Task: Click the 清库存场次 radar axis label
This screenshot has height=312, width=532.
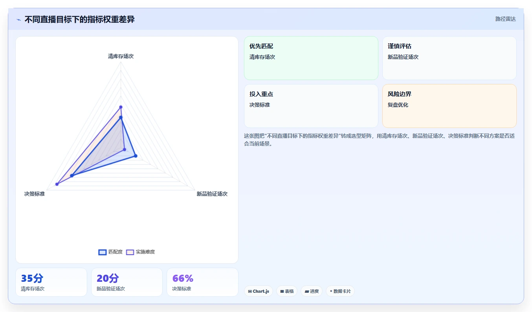Action: click(x=121, y=56)
